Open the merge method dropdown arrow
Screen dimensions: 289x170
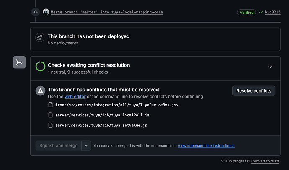coord(86,145)
